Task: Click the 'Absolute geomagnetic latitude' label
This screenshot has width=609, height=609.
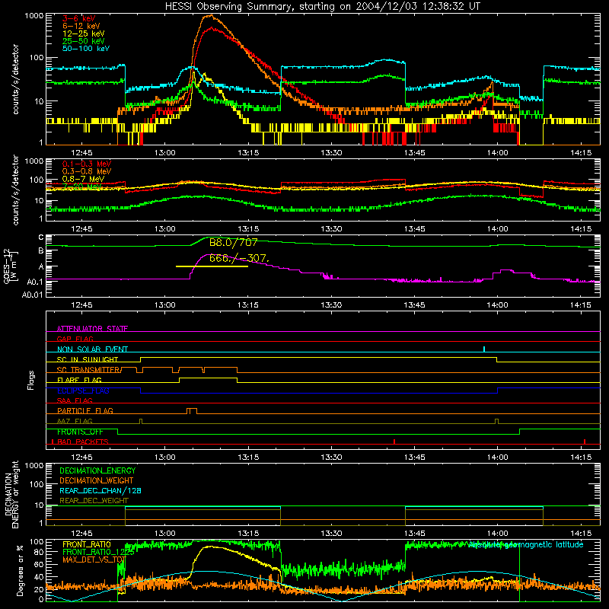Action: pos(525,544)
